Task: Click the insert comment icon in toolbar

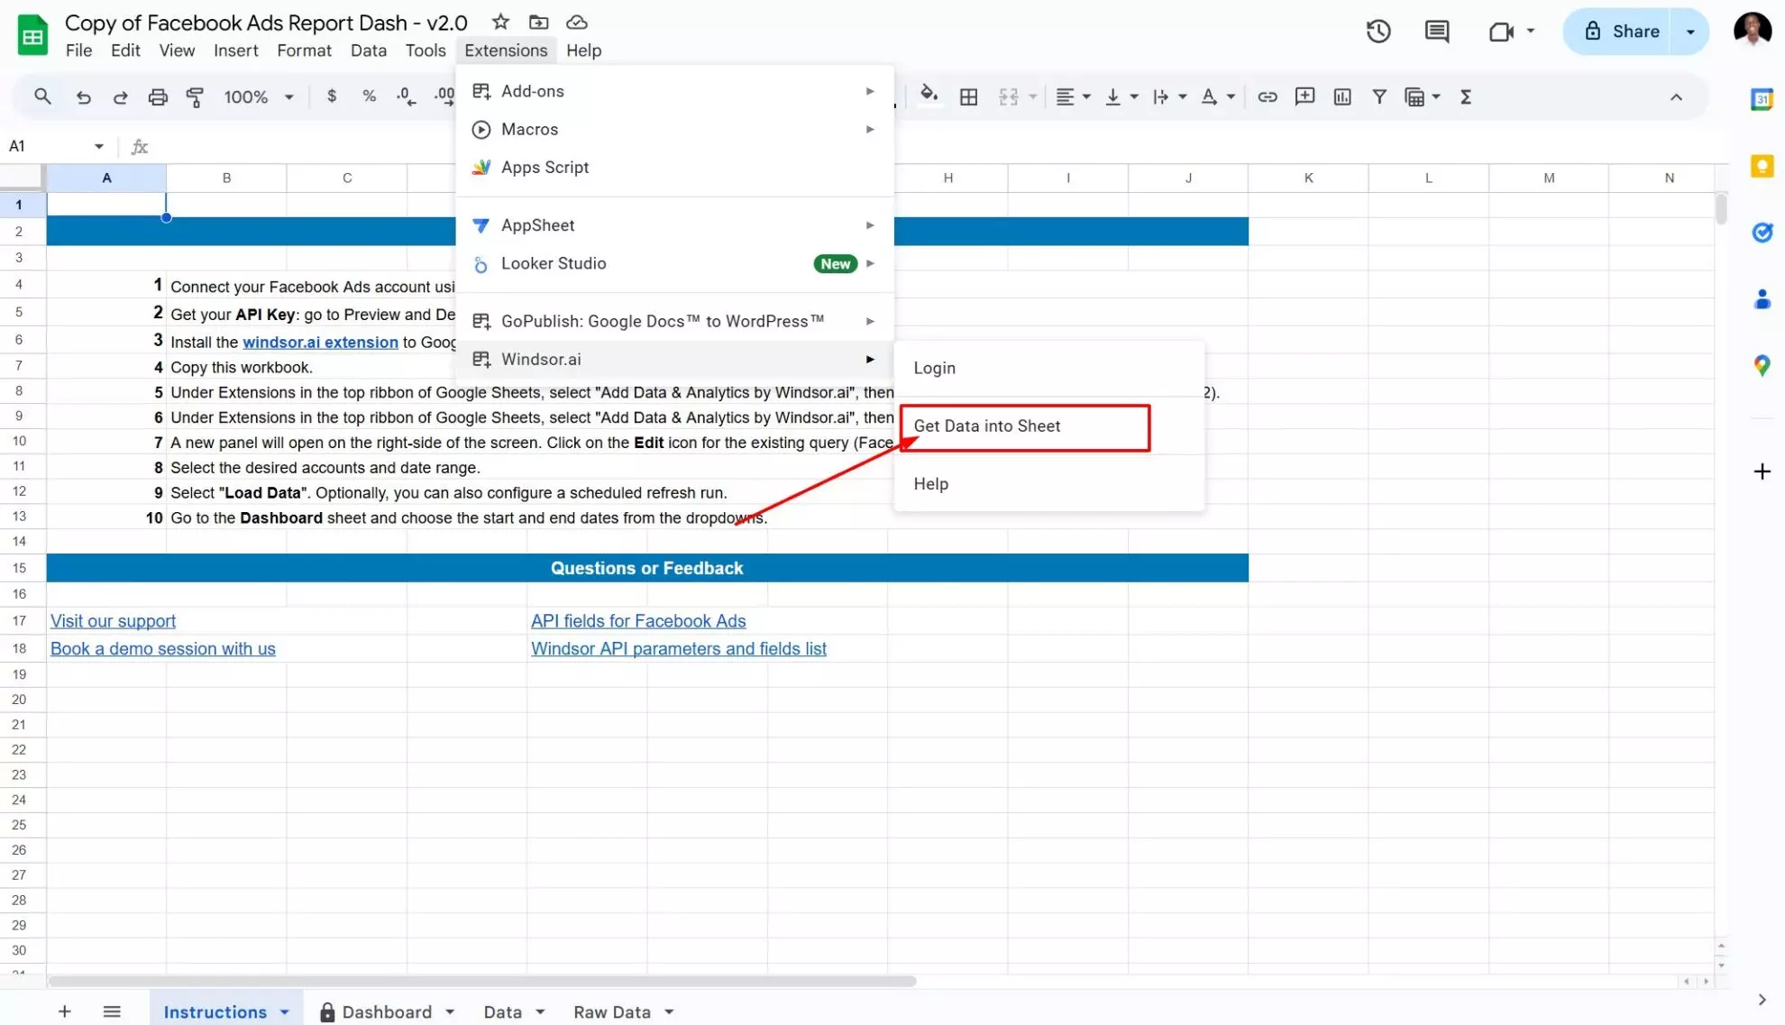Action: click(1304, 96)
